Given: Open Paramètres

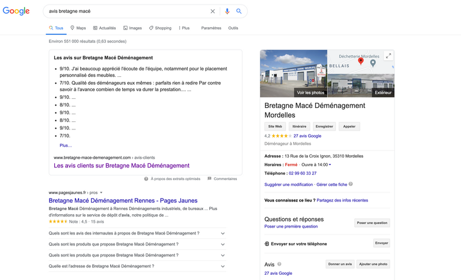Looking at the screenshot, I should (211, 28).
